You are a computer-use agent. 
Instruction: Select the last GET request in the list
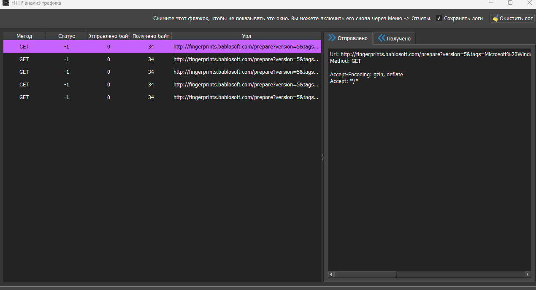[162, 97]
